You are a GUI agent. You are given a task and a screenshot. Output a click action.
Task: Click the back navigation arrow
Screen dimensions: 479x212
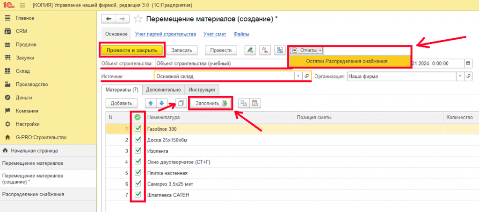pyautogui.click(x=109, y=19)
